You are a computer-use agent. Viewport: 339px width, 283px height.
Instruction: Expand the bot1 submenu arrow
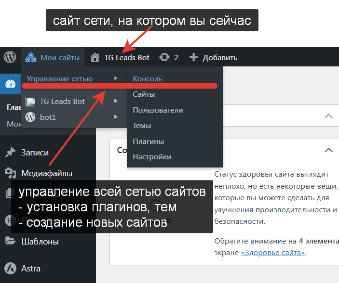click(116, 117)
